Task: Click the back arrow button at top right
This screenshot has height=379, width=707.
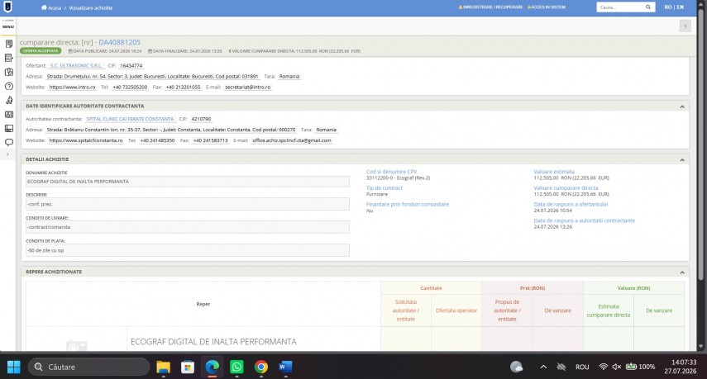Action: coord(685,26)
